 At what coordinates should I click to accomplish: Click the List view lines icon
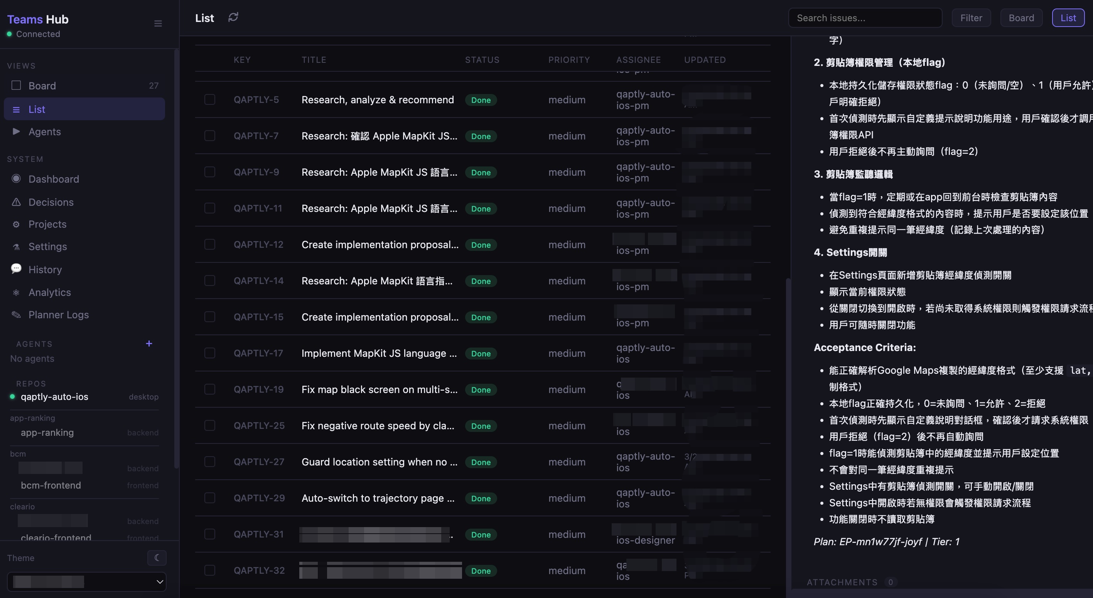[16, 109]
